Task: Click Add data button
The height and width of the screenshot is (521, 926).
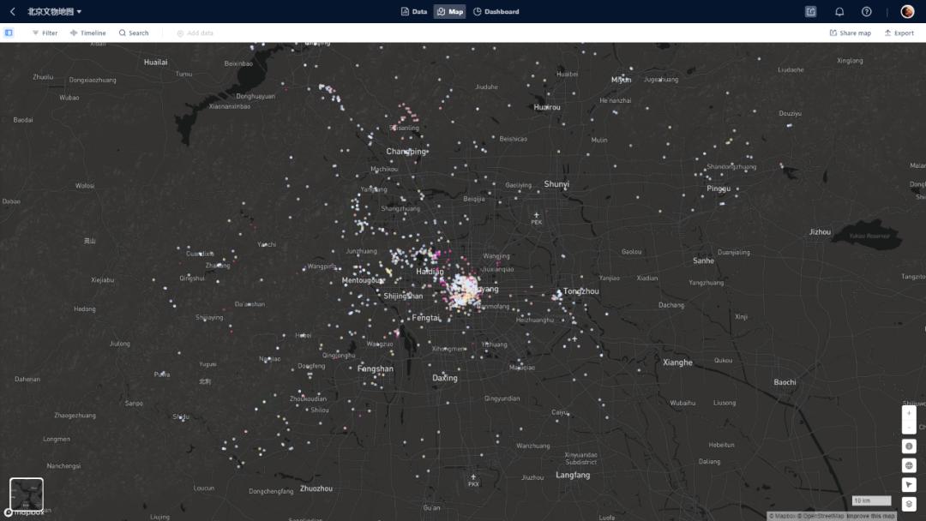Action: tap(195, 33)
